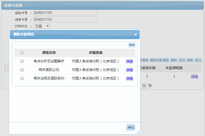The width and height of the screenshot is (205, 136).
Task: Click class name in 相关国际公约 row
Action: (95, 70)
